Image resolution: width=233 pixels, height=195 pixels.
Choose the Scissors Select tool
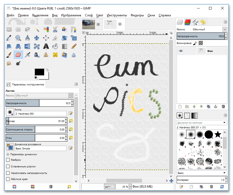click(x=55, y=30)
